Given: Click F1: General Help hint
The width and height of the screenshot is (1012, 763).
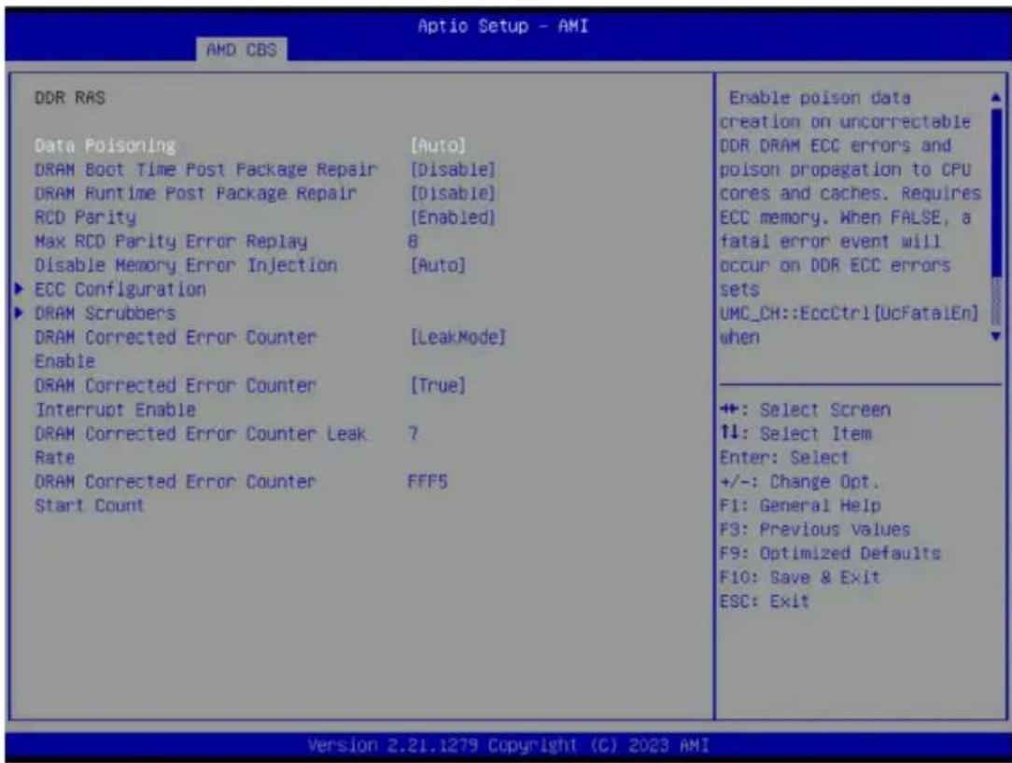Looking at the screenshot, I should (x=800, y=506).
